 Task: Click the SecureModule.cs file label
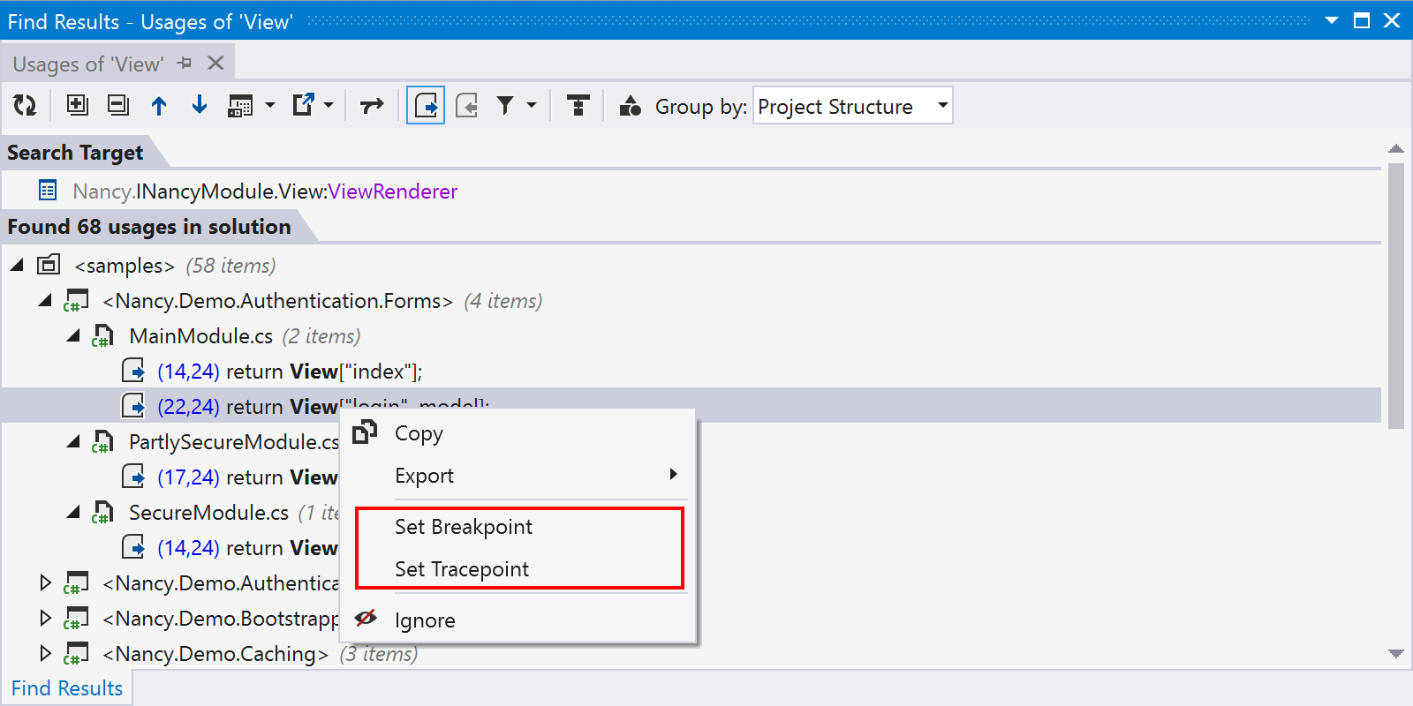coord(209,513)
